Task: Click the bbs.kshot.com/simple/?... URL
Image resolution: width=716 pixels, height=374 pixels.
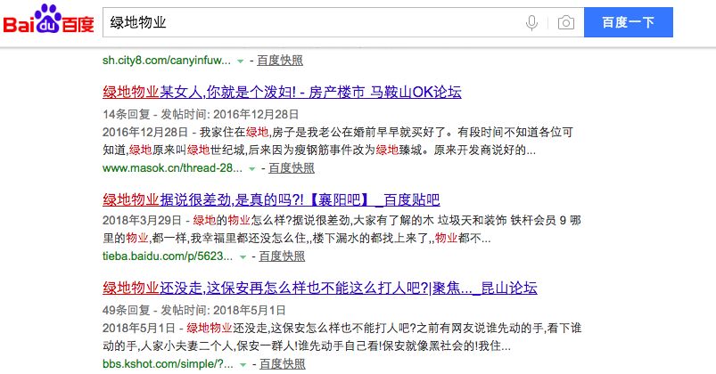Action: [168, 364]
